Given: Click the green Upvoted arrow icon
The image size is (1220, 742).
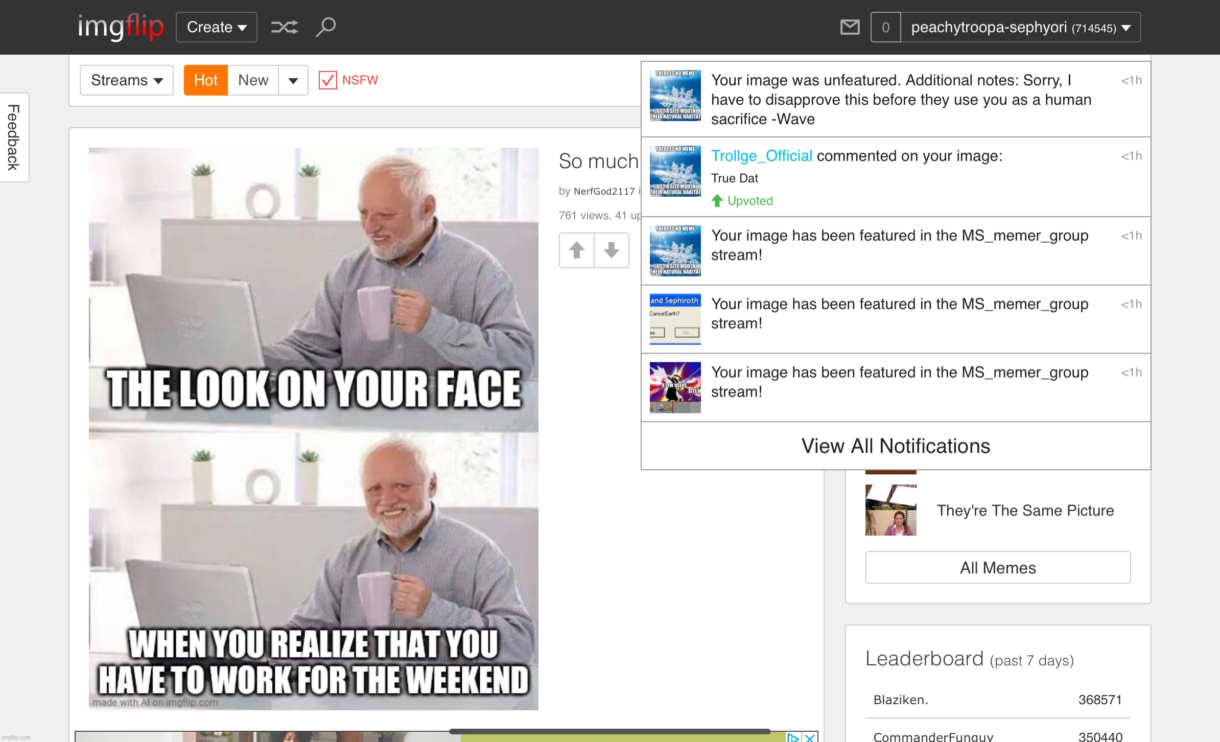Looking at the screenshot, I should click(x=717, y=201).
